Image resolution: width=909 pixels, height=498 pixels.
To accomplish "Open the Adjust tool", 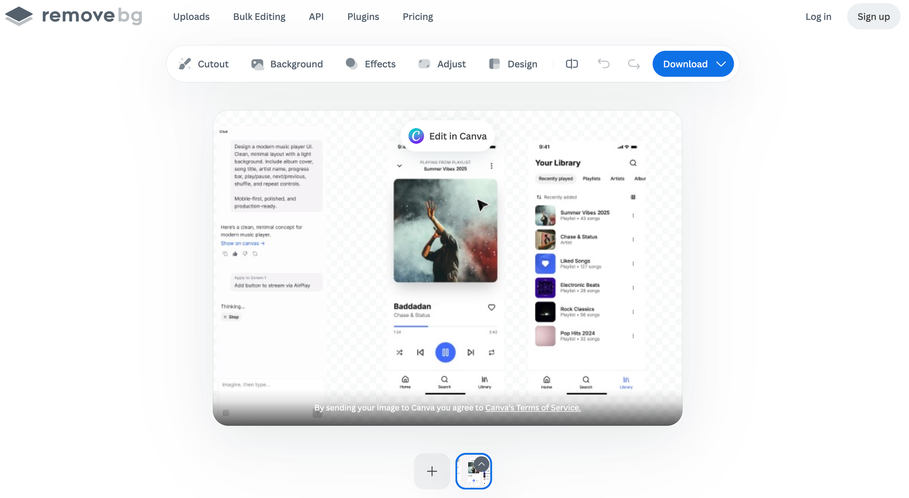I will pyautogui.click(x=442, y=64).
